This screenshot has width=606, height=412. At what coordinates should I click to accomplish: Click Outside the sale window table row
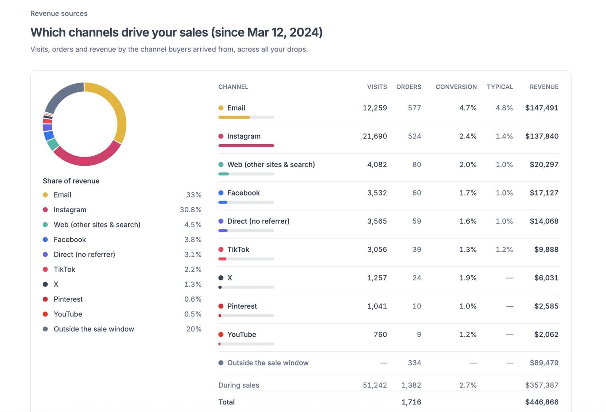click(x=388, y=363)
